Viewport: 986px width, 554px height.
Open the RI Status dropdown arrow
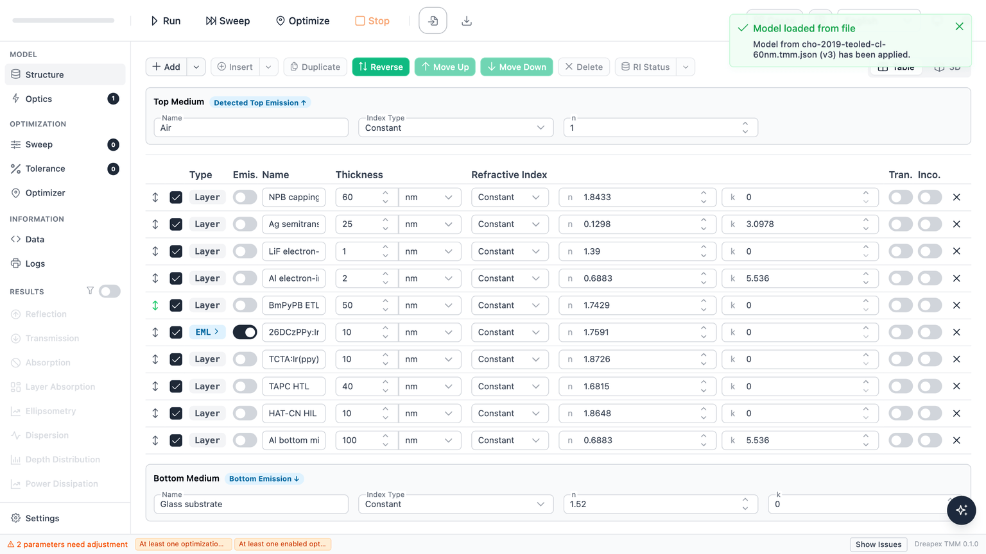tap(686, 67)
